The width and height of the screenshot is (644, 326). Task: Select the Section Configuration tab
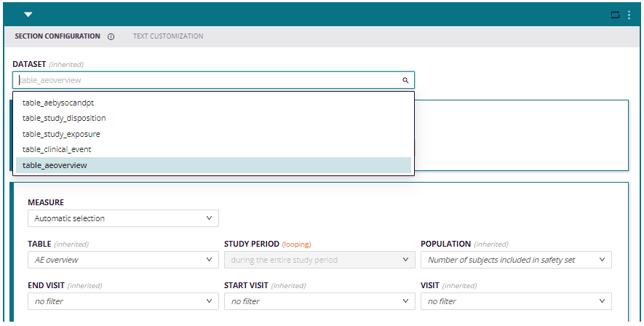(57, 36)
